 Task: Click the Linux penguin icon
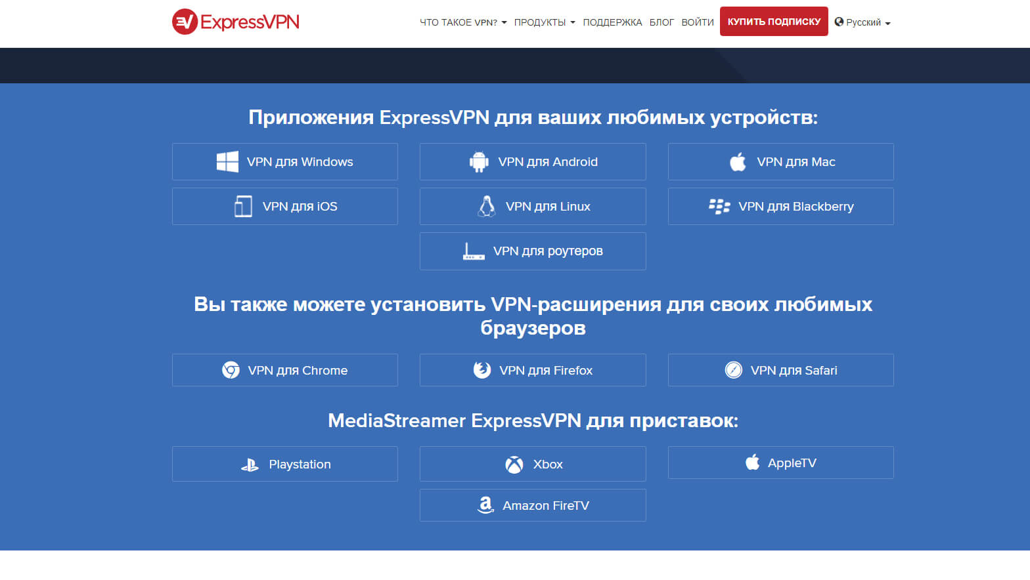pos(487,206)
